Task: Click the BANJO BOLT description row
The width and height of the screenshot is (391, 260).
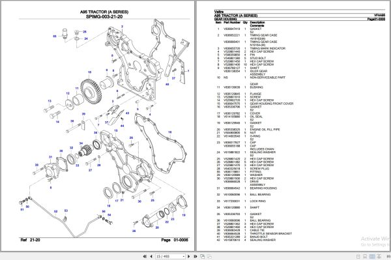Action: click(259, 237)
